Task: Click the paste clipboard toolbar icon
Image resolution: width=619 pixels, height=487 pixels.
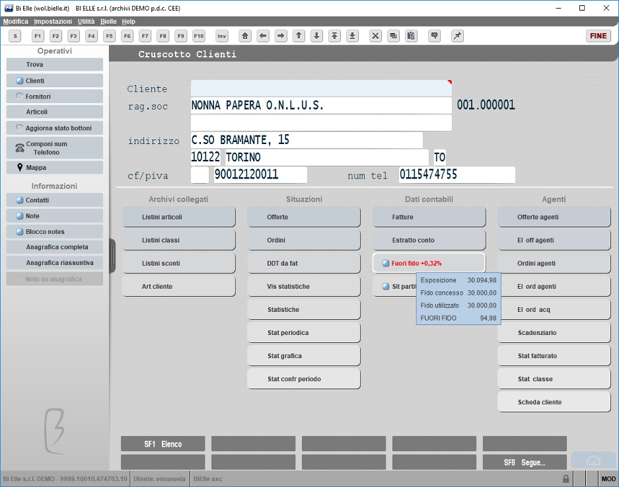Action: tap(411, 36)
